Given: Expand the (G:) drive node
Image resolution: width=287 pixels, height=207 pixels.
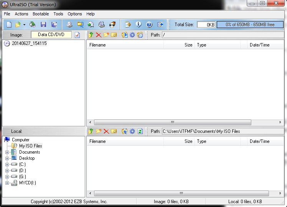Looking at the screenshot, I should point(7,177).
